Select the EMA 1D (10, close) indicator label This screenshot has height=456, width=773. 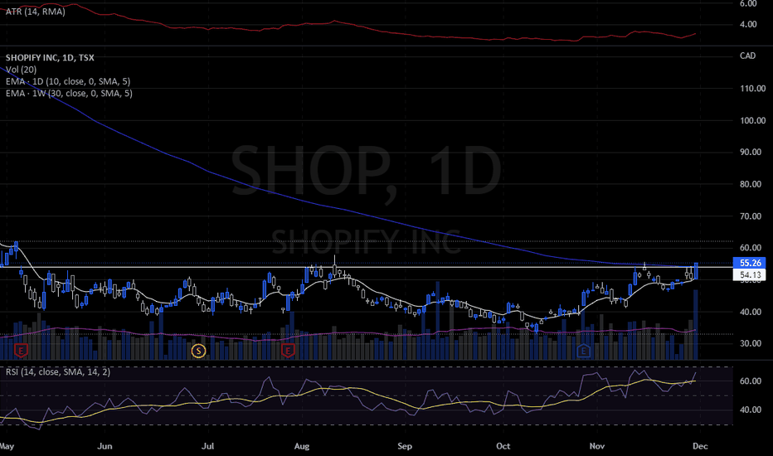tap(68, 81)
